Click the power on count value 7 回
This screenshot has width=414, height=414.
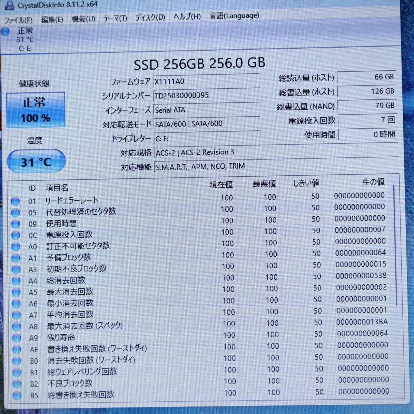[x=367, y=120]
